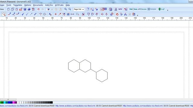
Task: Pick the cyan color swatch
Action: tap(5, 103)
